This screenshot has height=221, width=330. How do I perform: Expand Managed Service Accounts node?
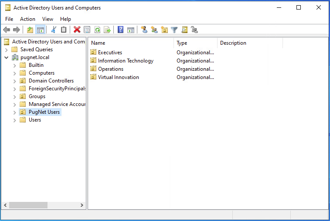click(x=14, y=104)
